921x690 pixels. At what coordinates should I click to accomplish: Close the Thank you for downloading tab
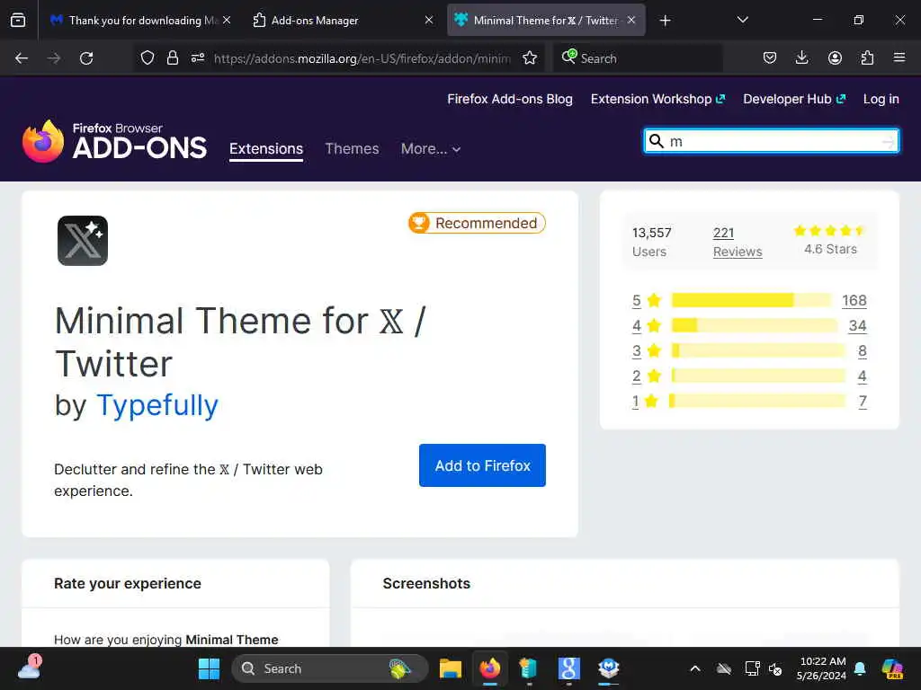[x=227, y=21]
